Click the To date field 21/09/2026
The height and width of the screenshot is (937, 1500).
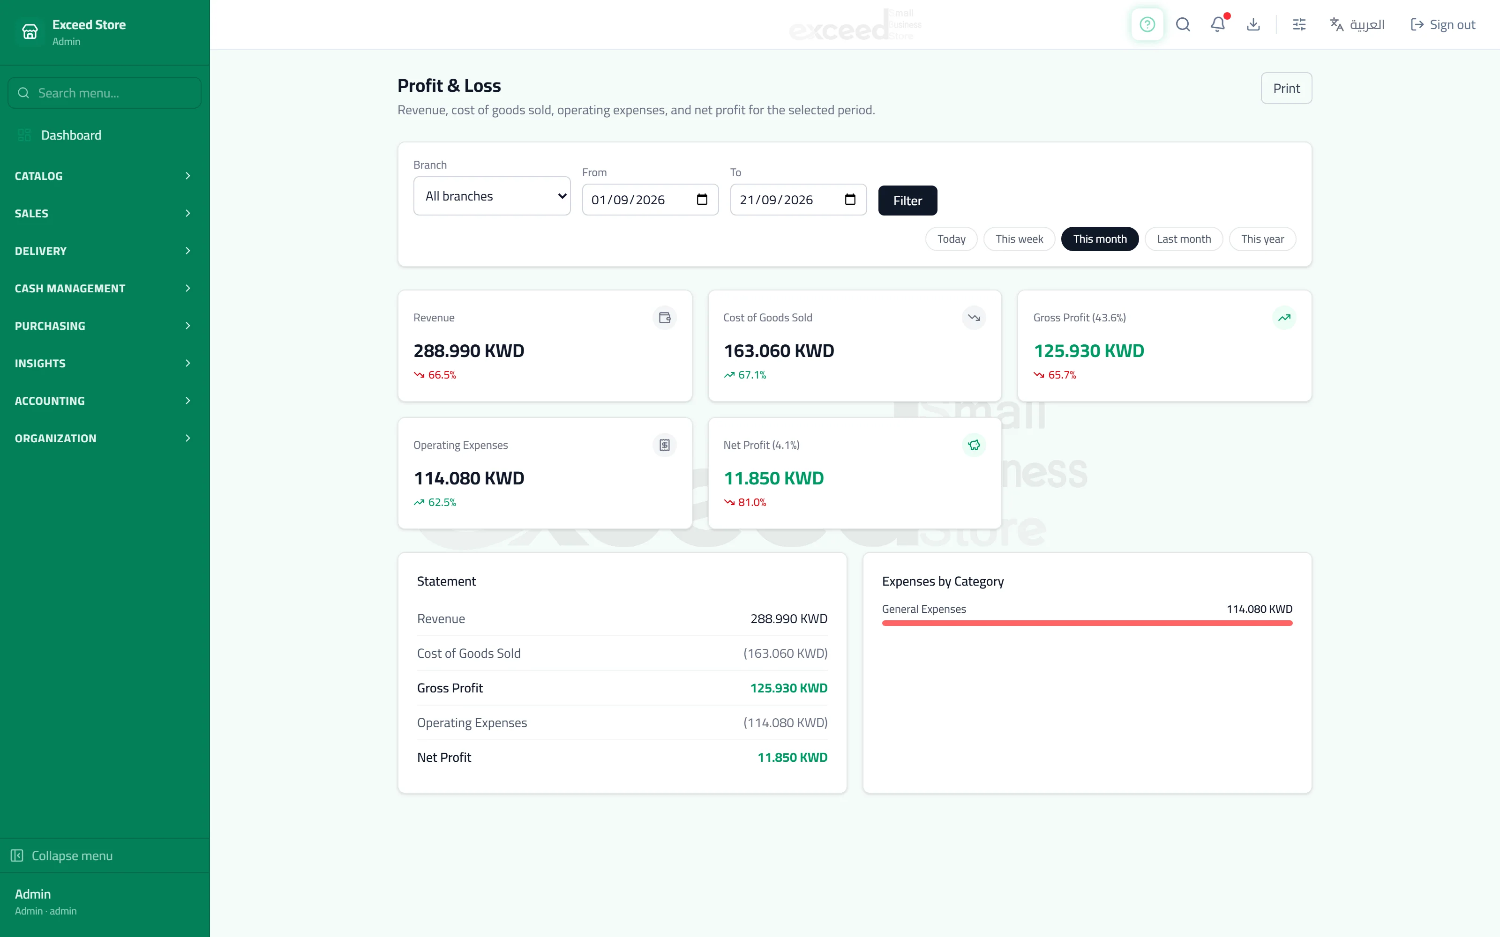798,200
